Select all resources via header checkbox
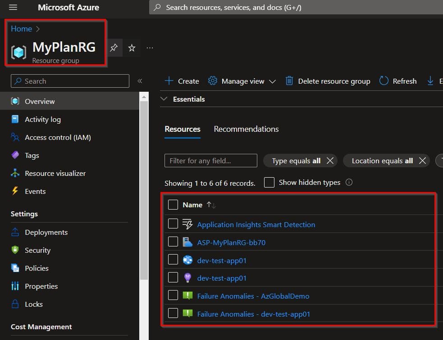Screen dimensions: 443x340 pyautogui.click(x=173, y=205)
